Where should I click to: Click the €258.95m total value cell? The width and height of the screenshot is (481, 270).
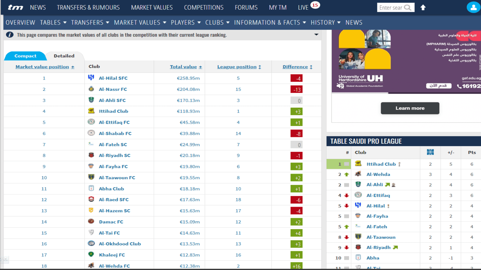pyautogui.click(x=188, y=78)
